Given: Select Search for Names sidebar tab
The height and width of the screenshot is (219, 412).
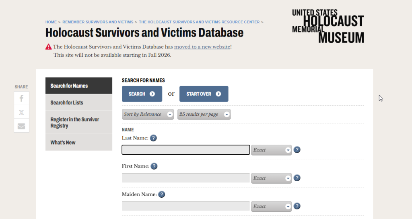Looking at the screenshot, I should point(79,86).
